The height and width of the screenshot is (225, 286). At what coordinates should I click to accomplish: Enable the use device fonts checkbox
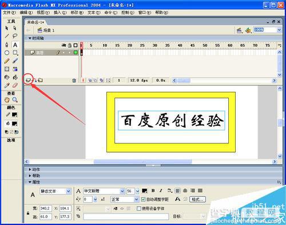[139, 208]
